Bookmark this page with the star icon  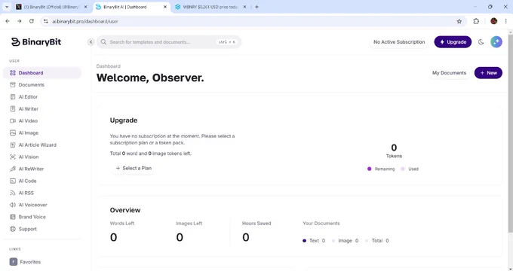(x=459, y=21)
